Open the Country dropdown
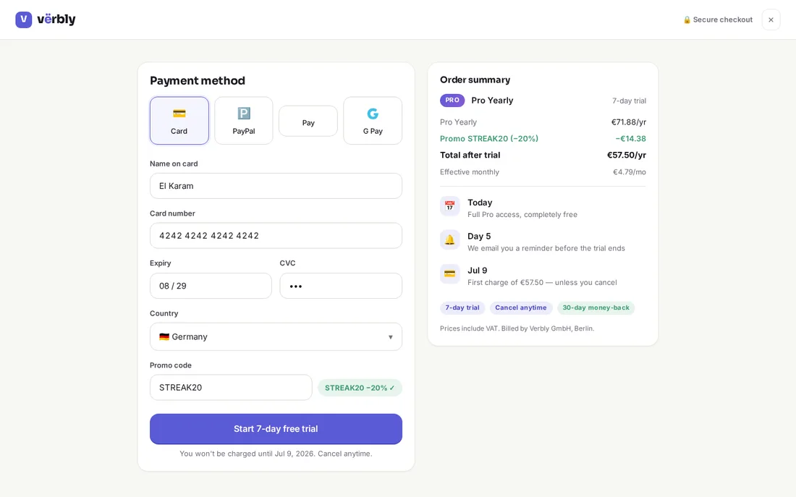The width and height of the screenshot is (796, 497). point(276,336)
